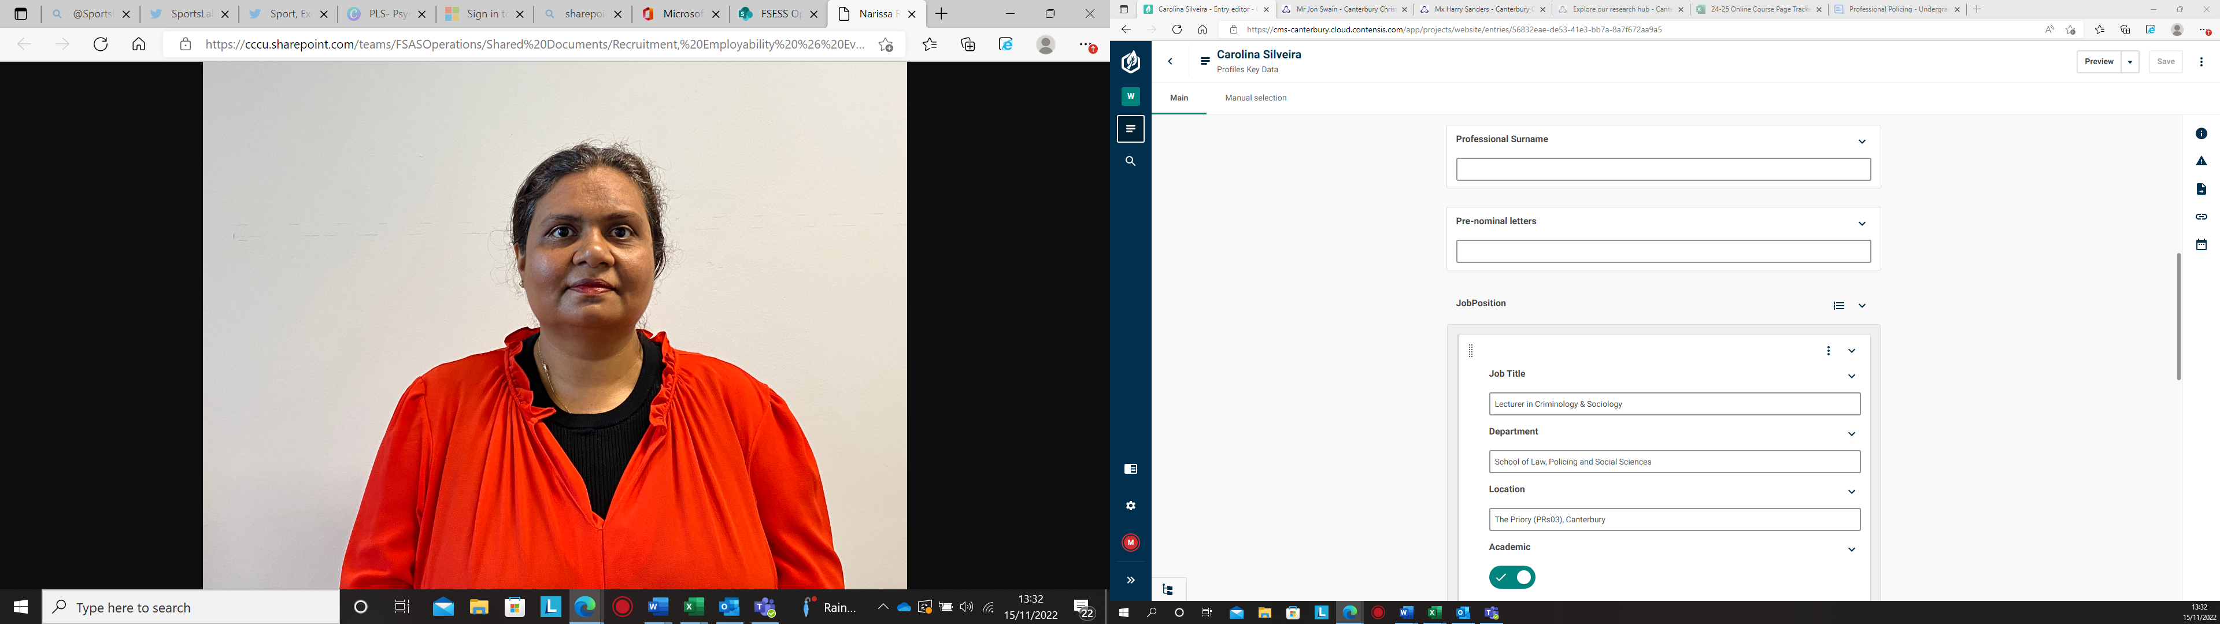Open the three-dot menu in job position card
This screenshot has width=2220, height=624.
[1828, 351]
